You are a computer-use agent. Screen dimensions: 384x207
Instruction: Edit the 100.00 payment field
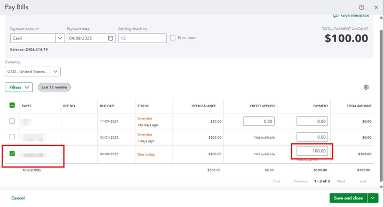[312, 151]
